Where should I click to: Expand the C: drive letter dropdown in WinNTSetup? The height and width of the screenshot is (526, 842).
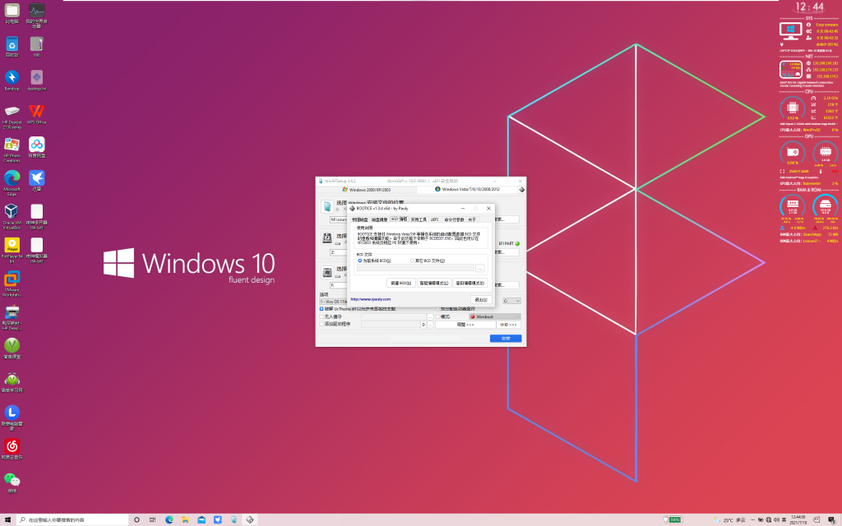coord(511,301)
